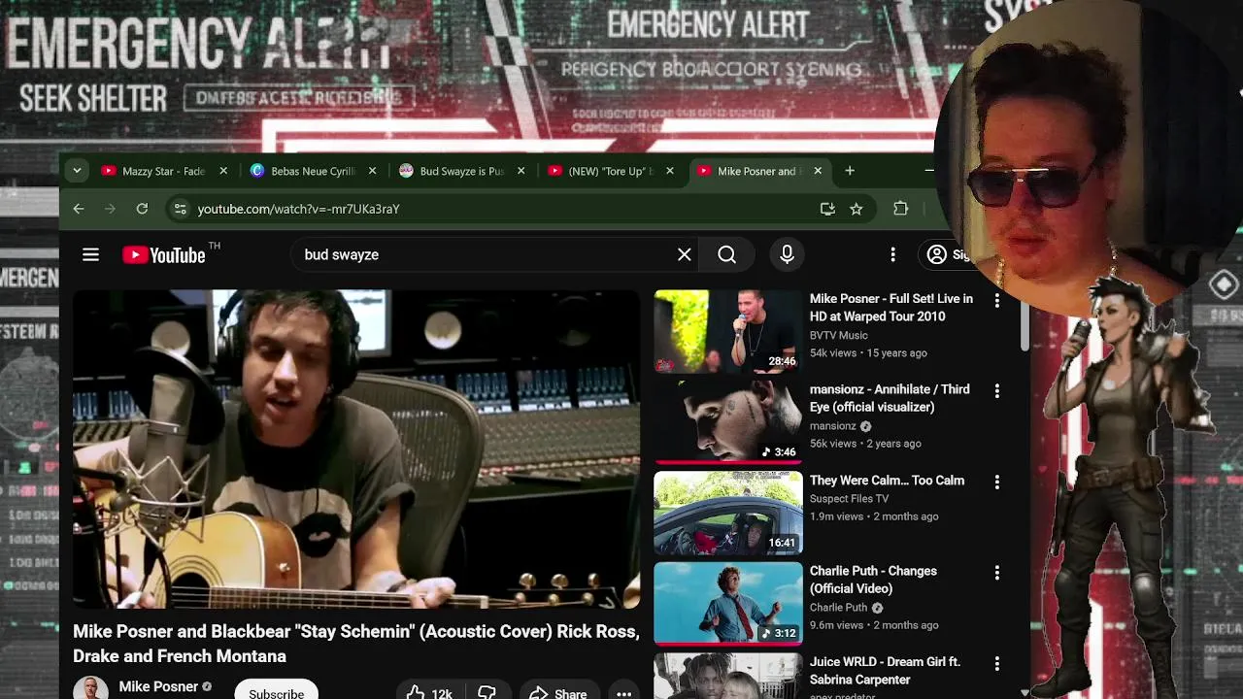The image size is (1243, 699).
Task: Switch to the Bud Swayze is Pus tab
Action: (452, 171)
